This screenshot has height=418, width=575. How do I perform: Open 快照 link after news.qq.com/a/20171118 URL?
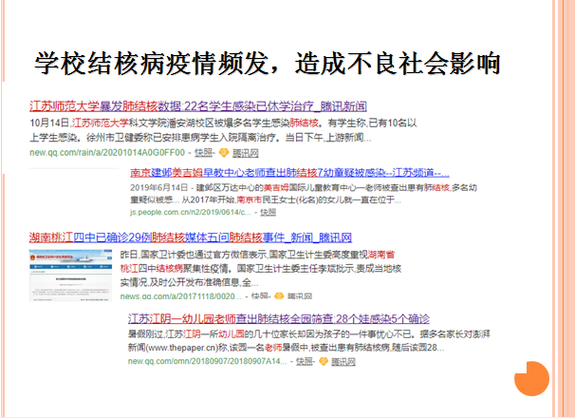pyautogui.click(x=260, y=296)
